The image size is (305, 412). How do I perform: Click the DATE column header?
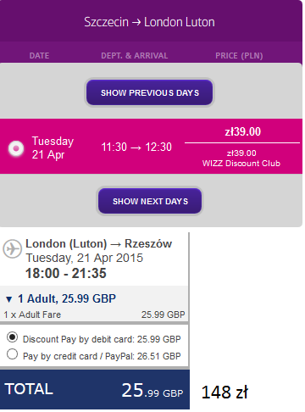[x=39, y=56]
